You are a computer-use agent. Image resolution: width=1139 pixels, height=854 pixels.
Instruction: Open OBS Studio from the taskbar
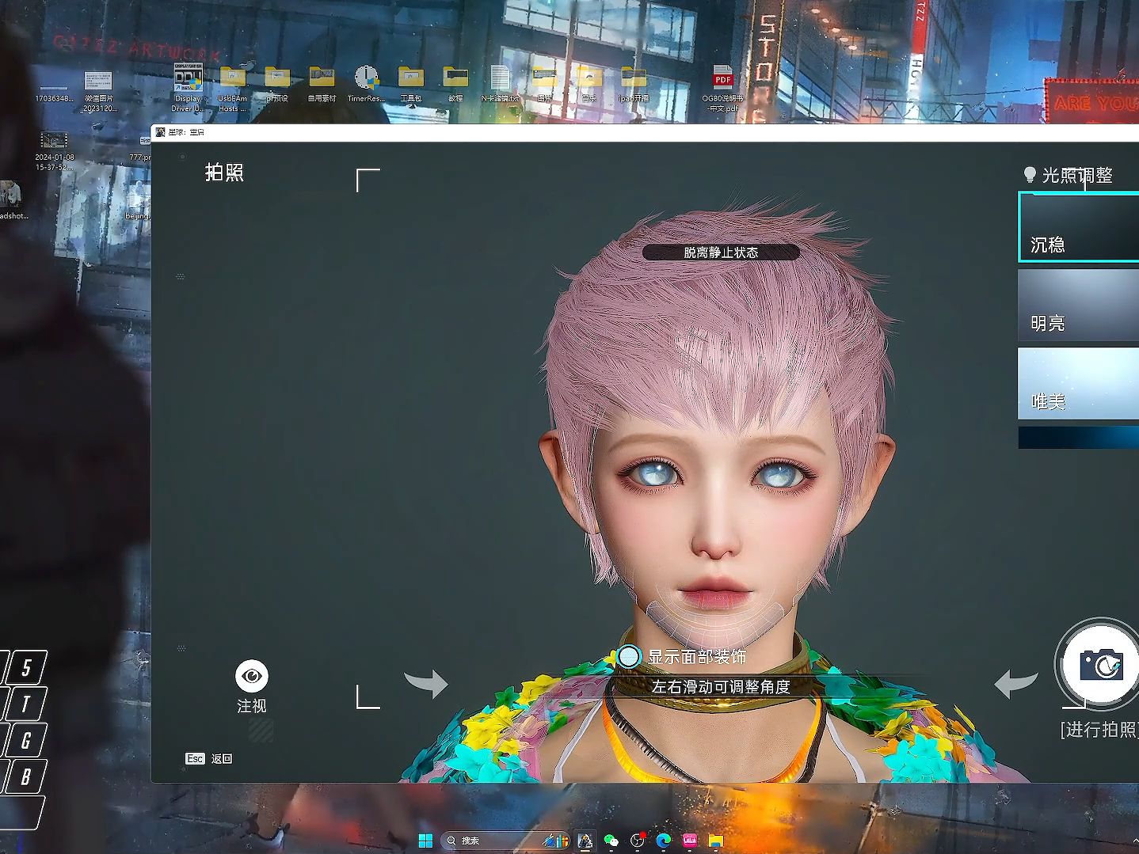coord(638,841)
